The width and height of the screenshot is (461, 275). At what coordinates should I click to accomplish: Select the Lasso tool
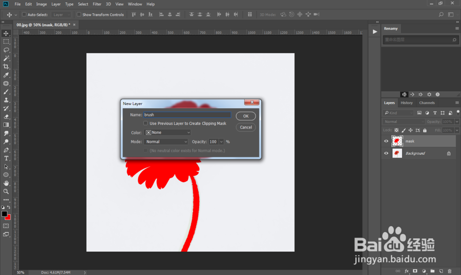[6, 50]
